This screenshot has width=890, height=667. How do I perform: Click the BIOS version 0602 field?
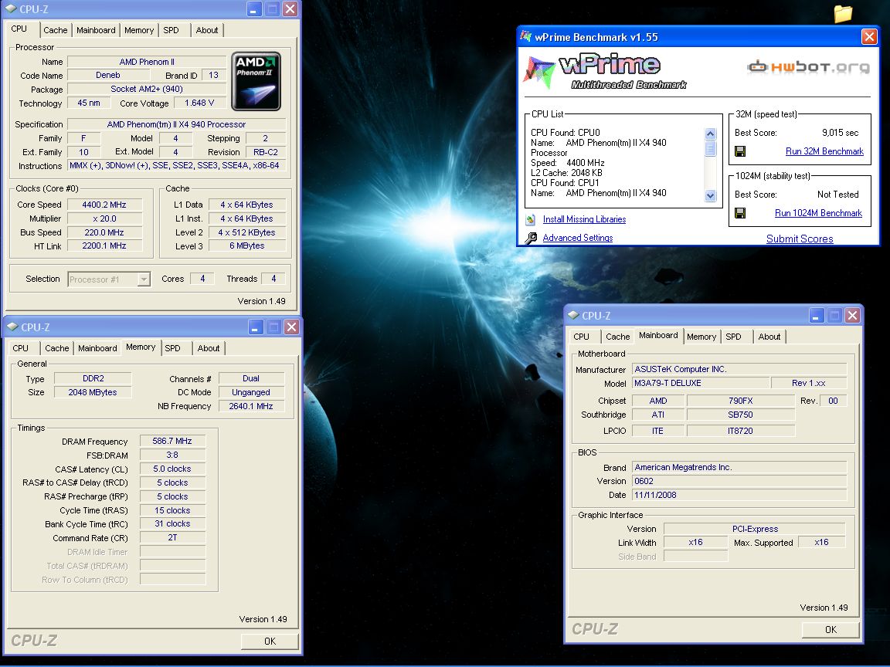[x=739, y=482]
